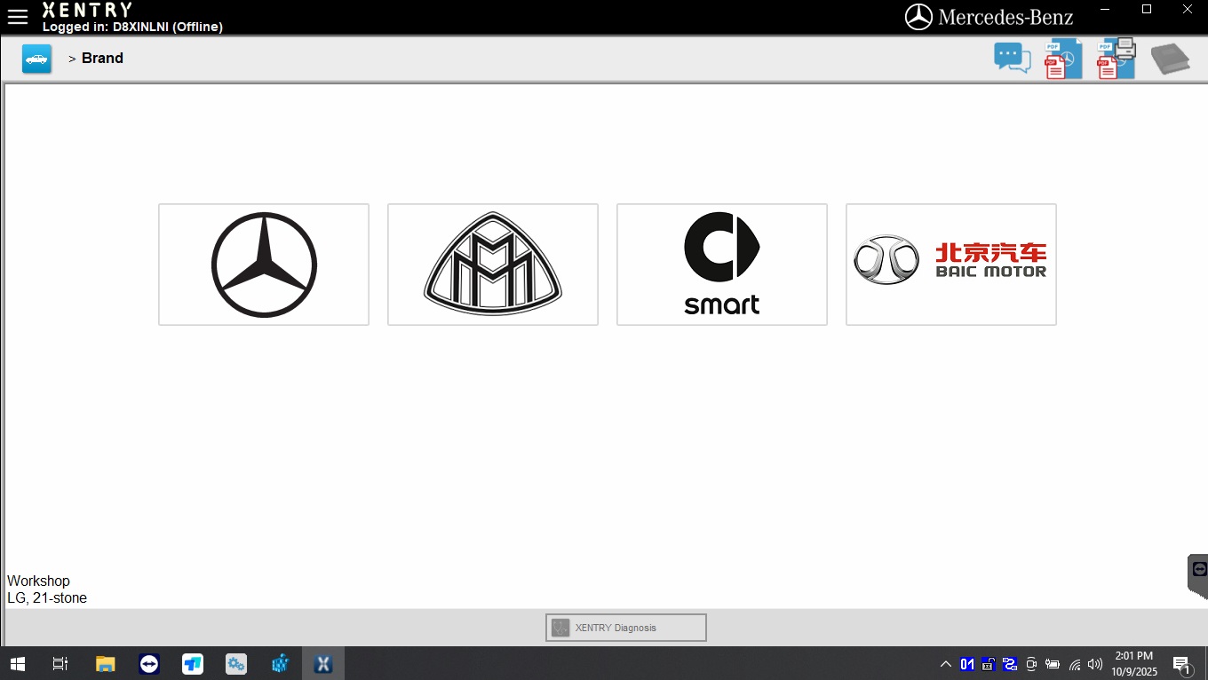
Task: Click the PDF document icon with Mercedes star
Action: (x=1062, y=59)
